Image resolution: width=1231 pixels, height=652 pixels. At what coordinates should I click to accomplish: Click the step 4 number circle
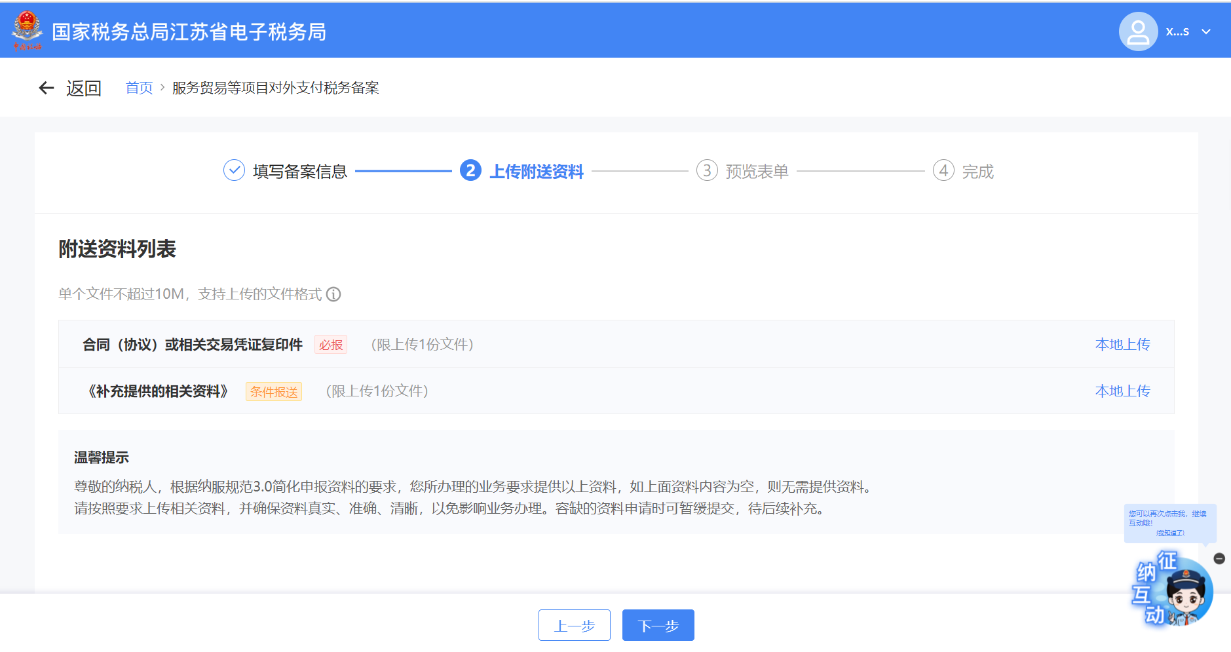[943, 170]
